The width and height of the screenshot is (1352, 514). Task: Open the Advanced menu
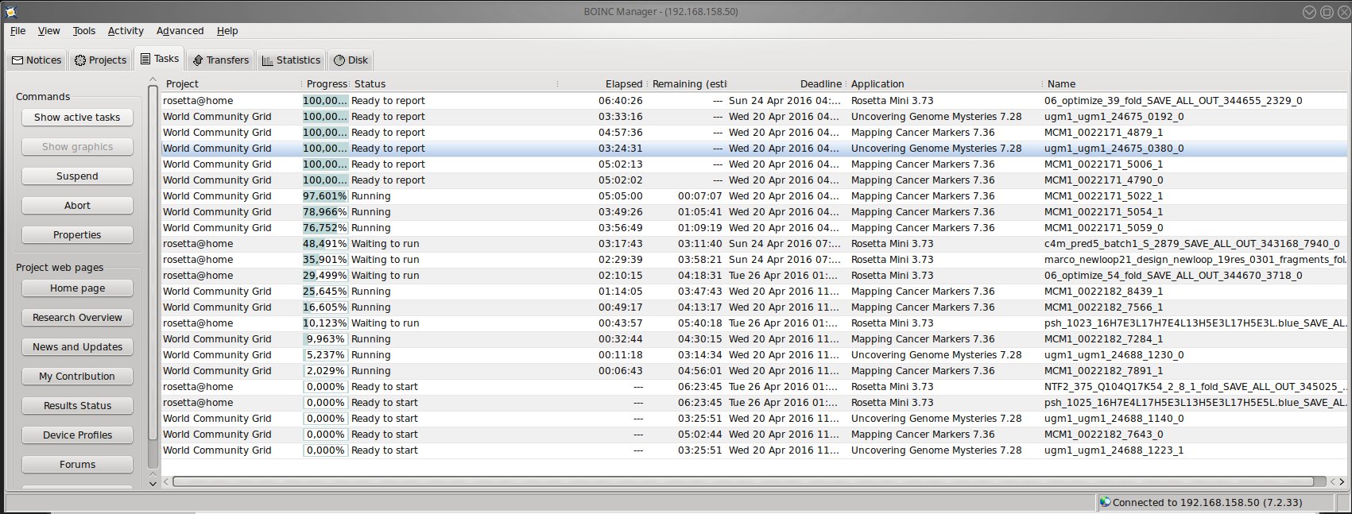coord(180,31)
